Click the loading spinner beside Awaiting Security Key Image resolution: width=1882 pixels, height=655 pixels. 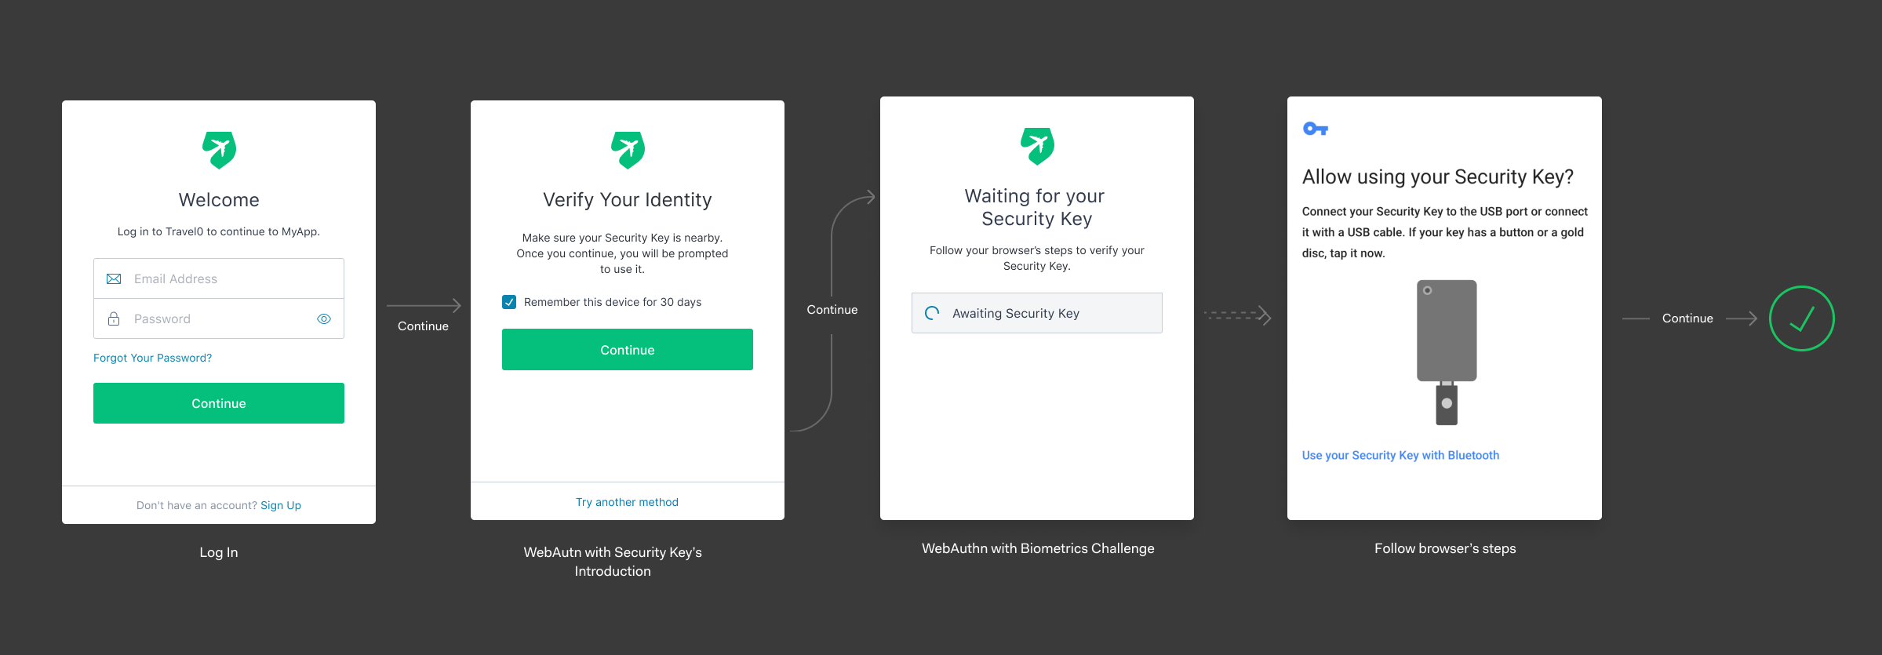(932, 313)
